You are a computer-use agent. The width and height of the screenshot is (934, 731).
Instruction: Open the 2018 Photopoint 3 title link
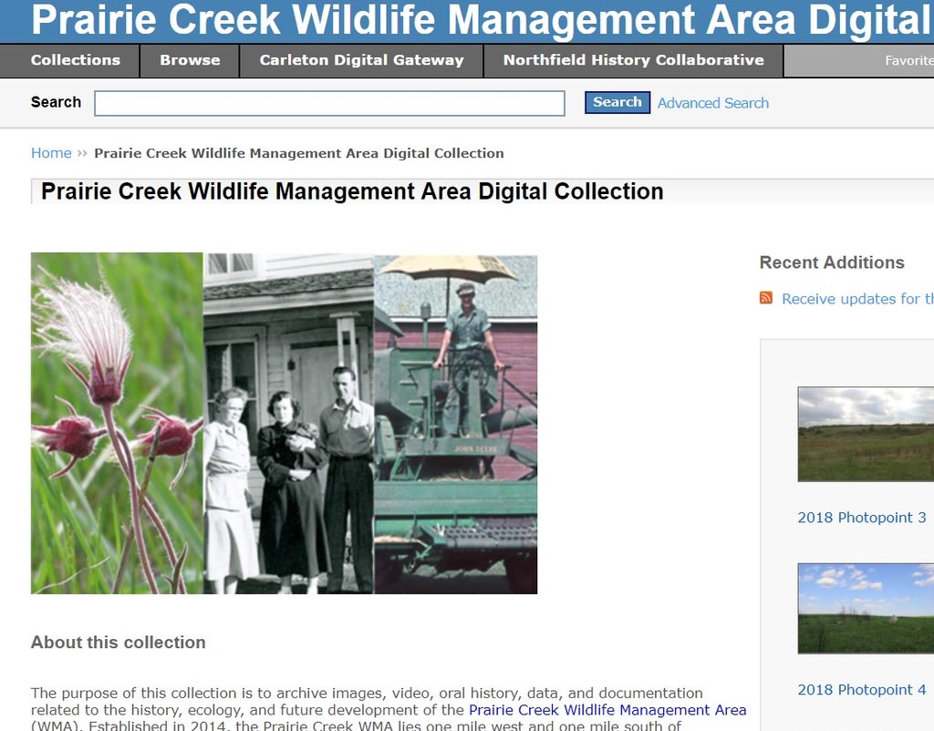pyautogui.click(x=861, y=518)
